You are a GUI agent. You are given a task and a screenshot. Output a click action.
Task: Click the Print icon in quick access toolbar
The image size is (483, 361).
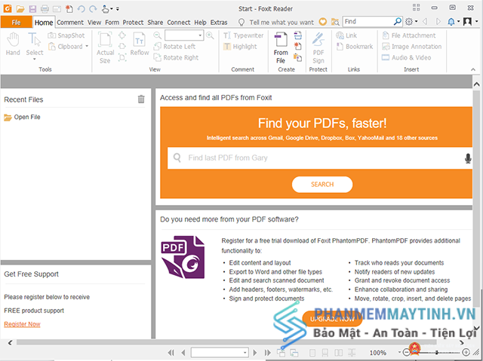tap(45, 8)
